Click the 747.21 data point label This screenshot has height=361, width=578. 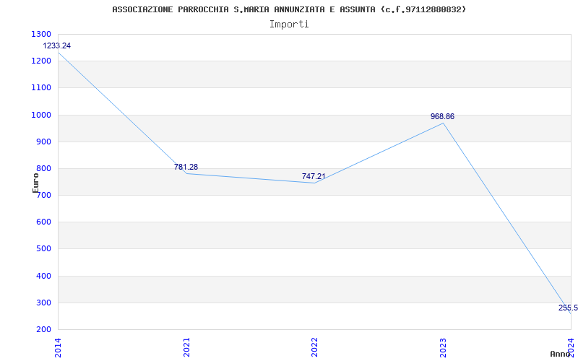click(314, 176)
